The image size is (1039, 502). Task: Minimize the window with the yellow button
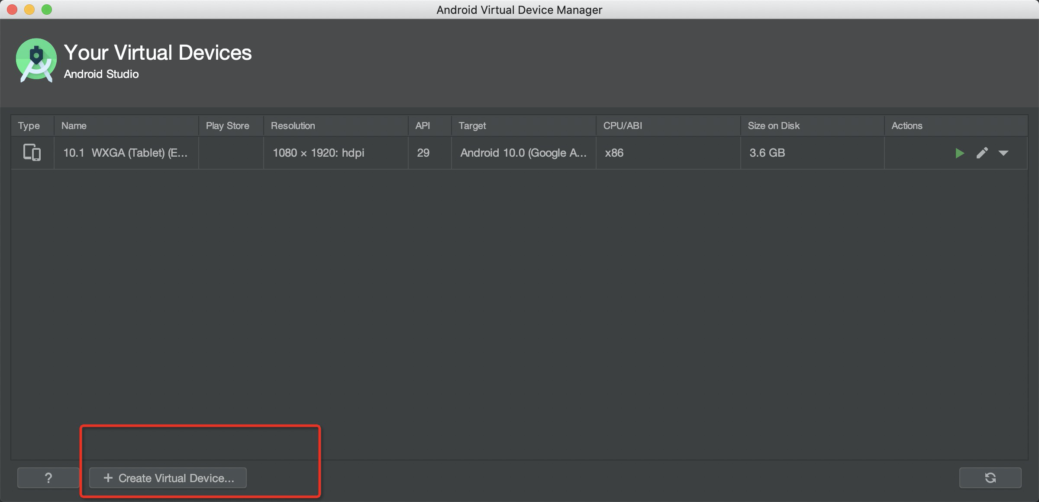[x=29, y=10]
